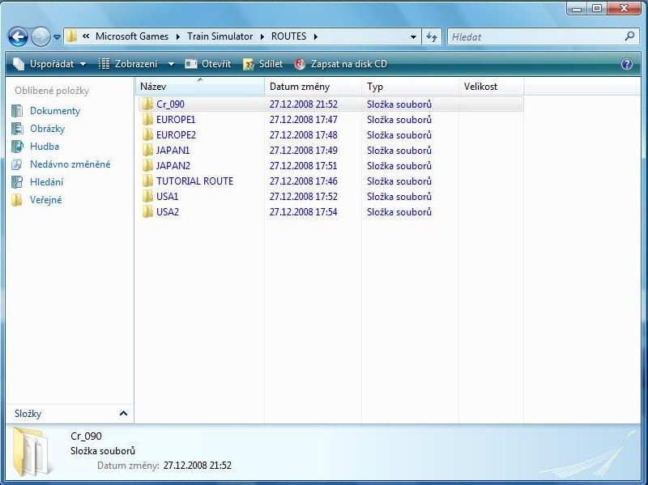
Task: Click the Nedávno změněné sidebar icon
Action: (x=17, y=164)
